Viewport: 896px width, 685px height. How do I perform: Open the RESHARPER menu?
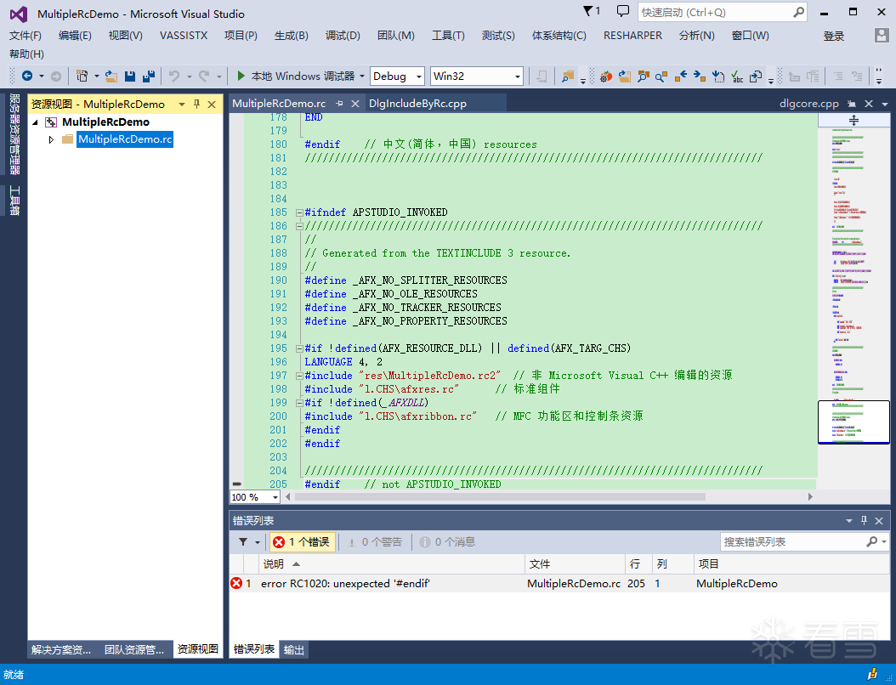coord(632,36)
